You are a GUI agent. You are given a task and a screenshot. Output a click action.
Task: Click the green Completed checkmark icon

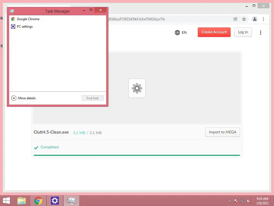[x=36, y=148]
